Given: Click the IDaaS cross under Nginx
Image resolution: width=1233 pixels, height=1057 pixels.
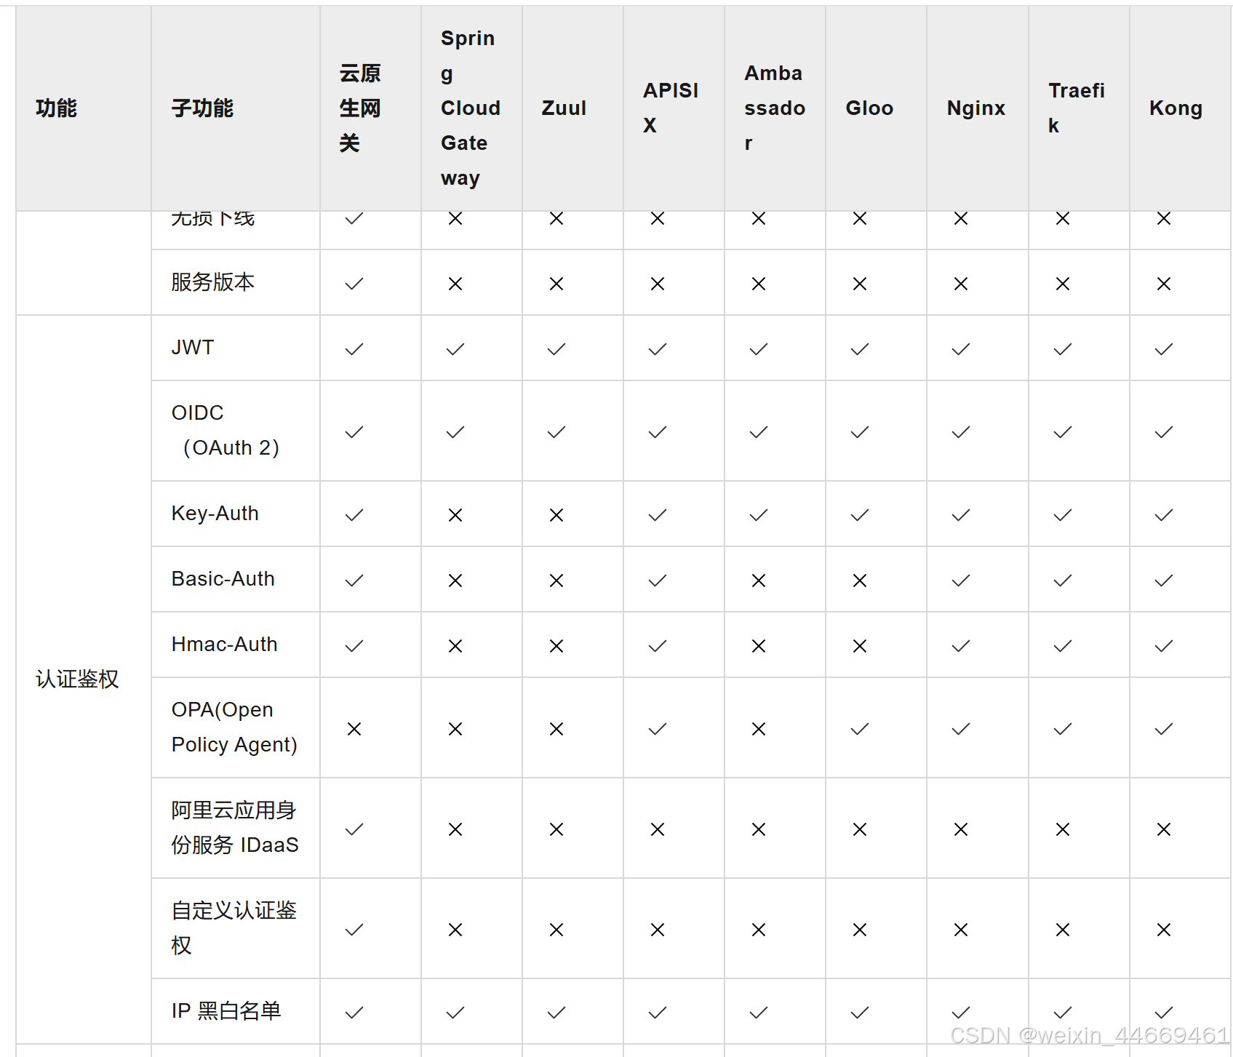Looking at the screenshot, I should pos(961,829).
